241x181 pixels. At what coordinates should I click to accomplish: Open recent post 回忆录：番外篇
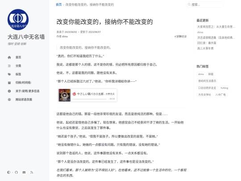207,43
